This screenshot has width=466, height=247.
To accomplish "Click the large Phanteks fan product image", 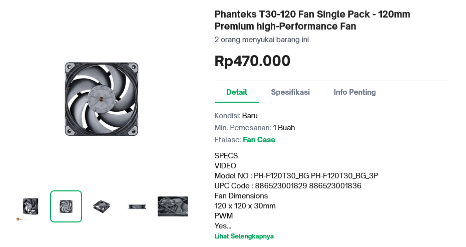I will 102,99.
